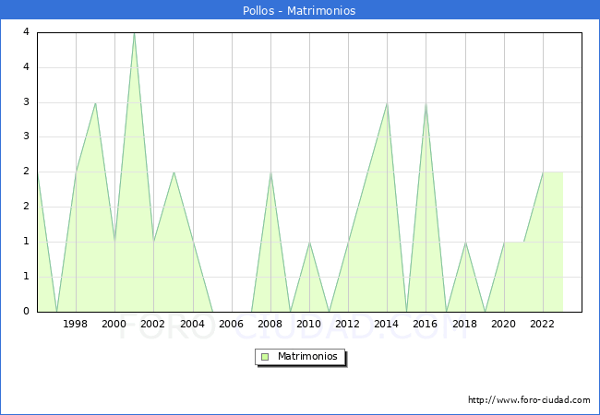Screen dimensions: 600x415
Task: Select the 2012 x-axis label
Action: click(348, 324)
